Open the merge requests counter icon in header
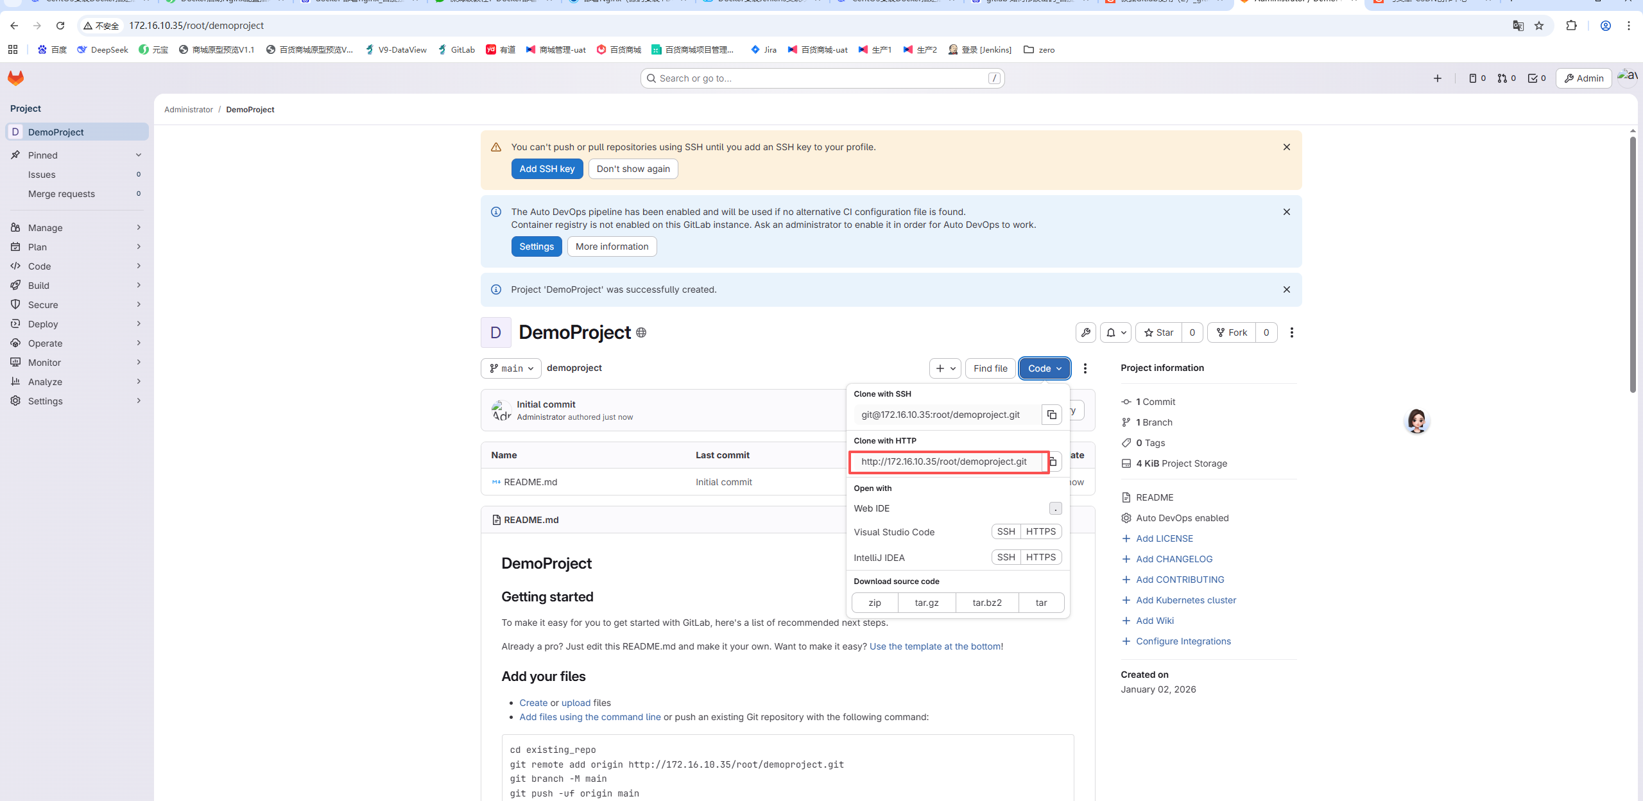The width and height of the screenshot is (1643, 801). click(1506, 78)
